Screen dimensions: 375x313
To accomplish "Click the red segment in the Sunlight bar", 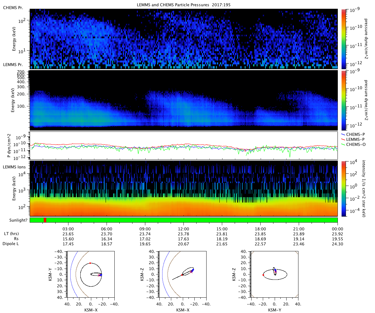I will [x=45, y=220].
